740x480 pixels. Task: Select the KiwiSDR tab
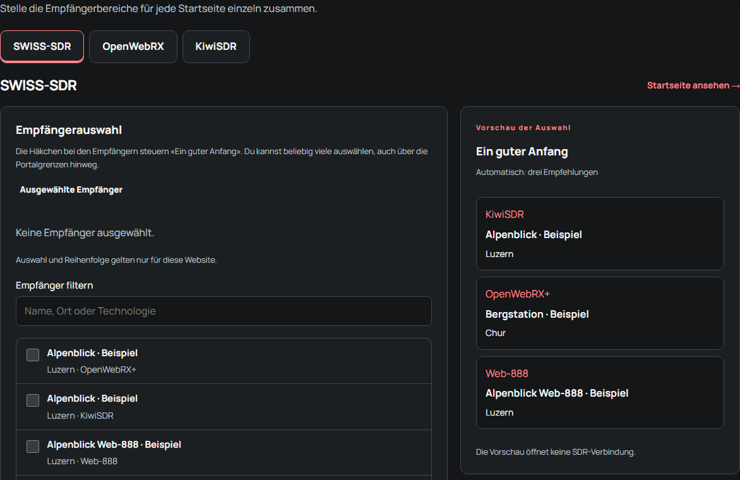pos(216,46)
